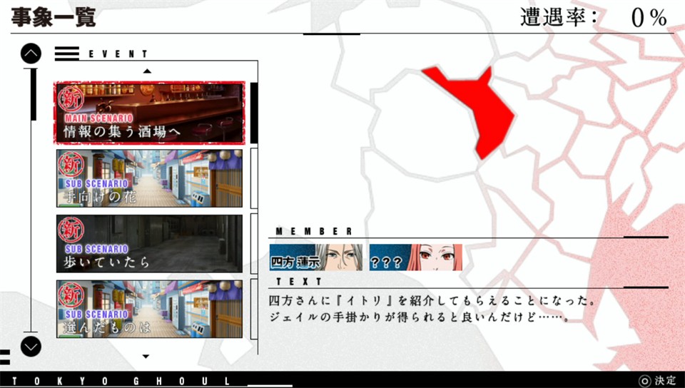Image resolution: width=685 pixels, height=388 pixels.
Task: Click the three-line EVENT list icon
Action: coord(67,53)
